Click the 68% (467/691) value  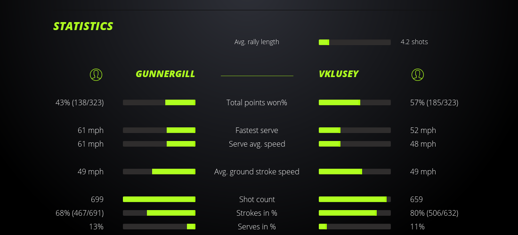[80, 213]
